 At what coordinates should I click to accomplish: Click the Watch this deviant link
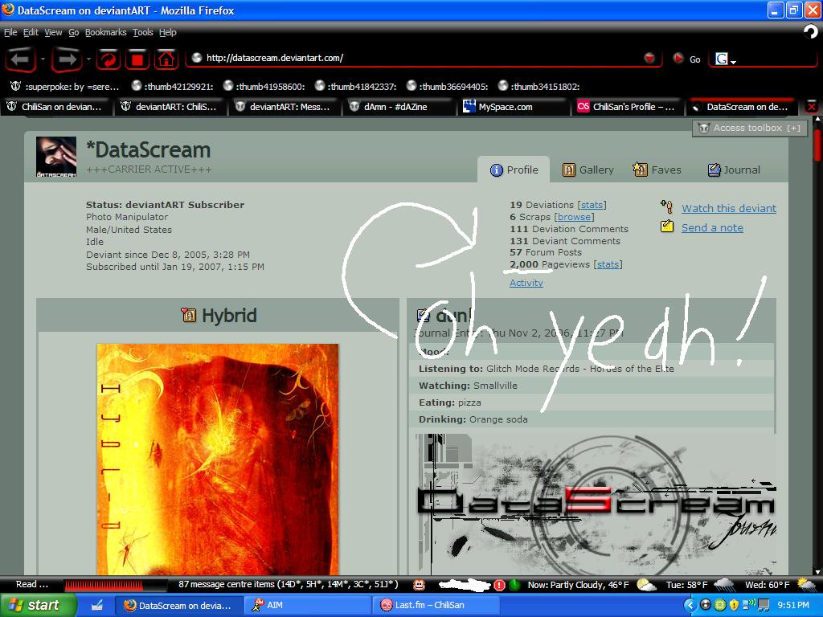728,208
